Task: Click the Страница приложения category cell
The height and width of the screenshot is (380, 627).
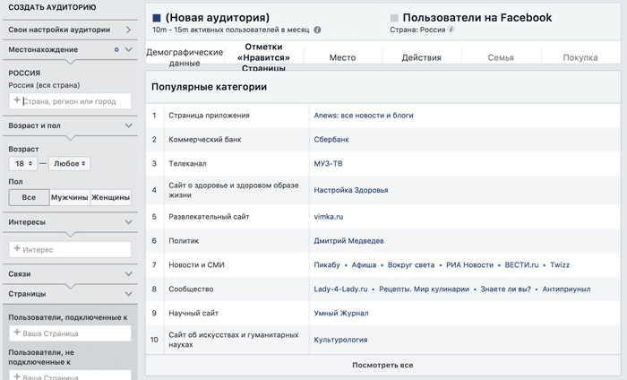Action: (x=236, y=116)
